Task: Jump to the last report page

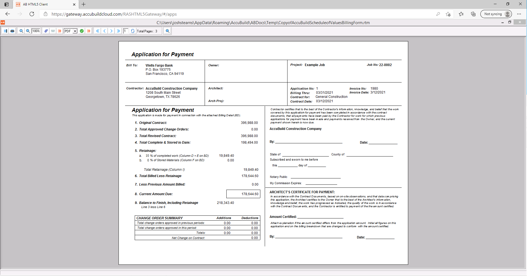Action: 118,31
